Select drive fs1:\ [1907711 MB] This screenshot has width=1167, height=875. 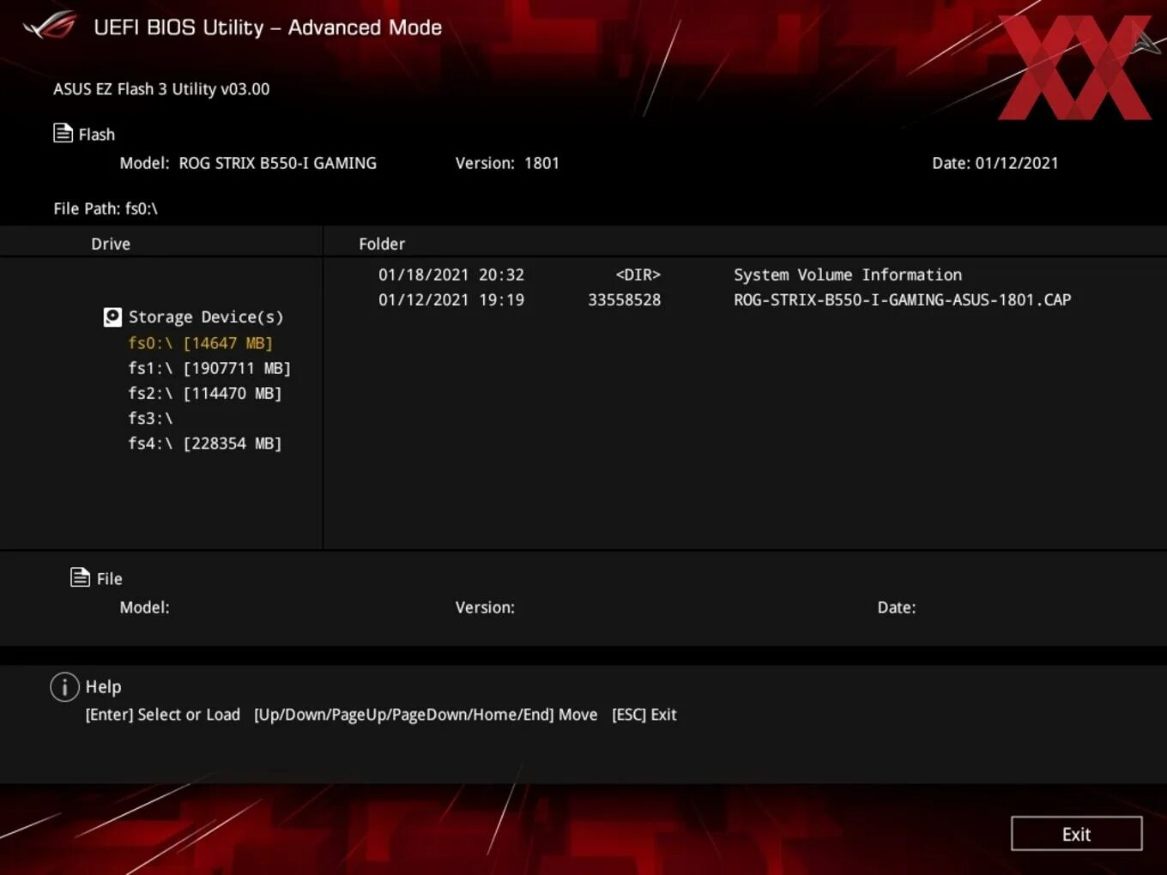[x=209, y=368]
